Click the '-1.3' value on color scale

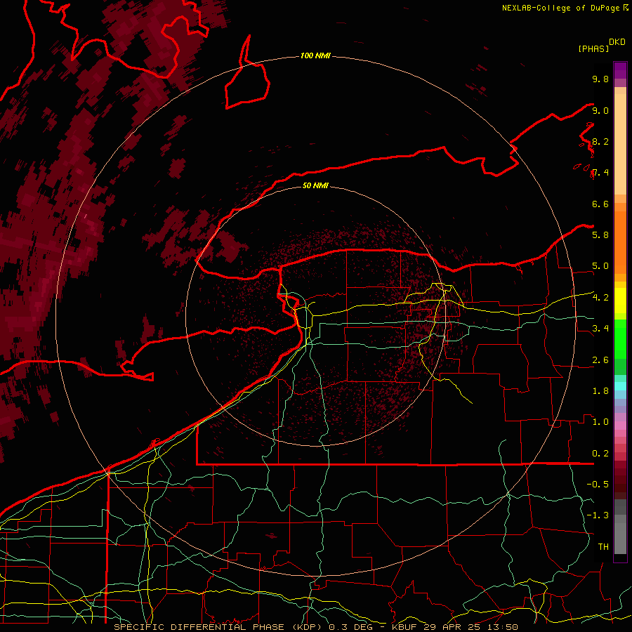coord(598,515)
